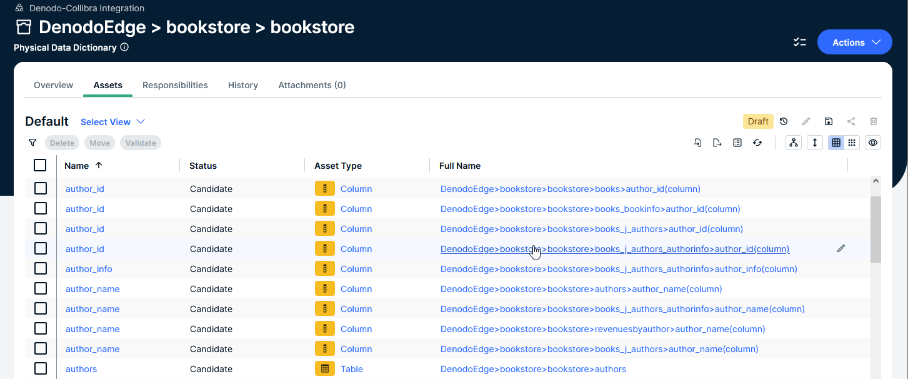Viewport: 908px width, 379px height.
Task: Open the History tab
Action: tap(243, 85)
